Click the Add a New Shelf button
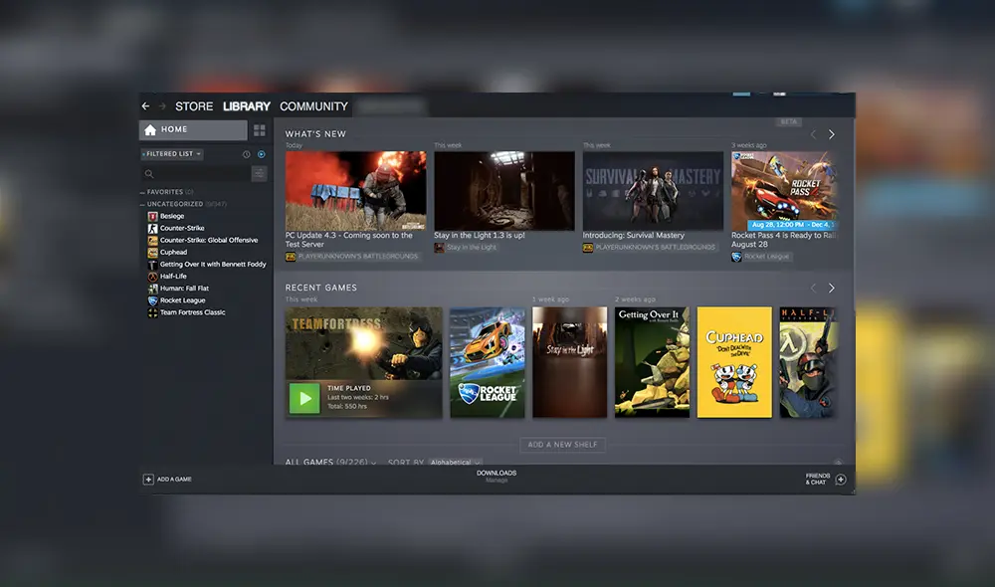Image resolution: width=995 pixels, height=587 pixels. pyautogui.click(x=562, y=445)
